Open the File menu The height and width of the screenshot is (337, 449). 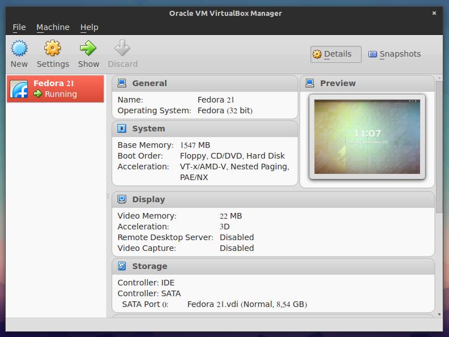click(x=19, y=27)
